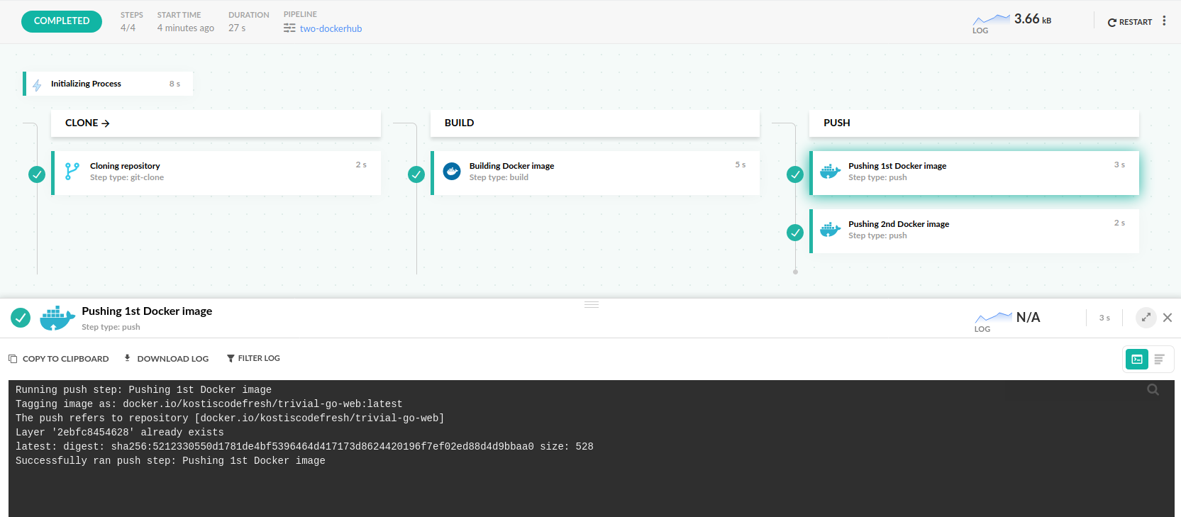The width and height of the screenshot is (1181, 517).
Task: Click the CLONE stage header arrow
Action: coord(106,123)
